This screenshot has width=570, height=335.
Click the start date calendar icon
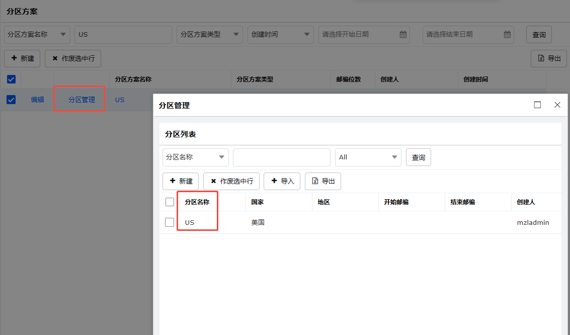point(403,35)
